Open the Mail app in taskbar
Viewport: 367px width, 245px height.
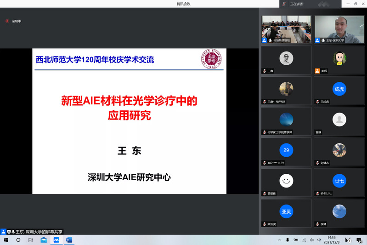click(44, 240)
